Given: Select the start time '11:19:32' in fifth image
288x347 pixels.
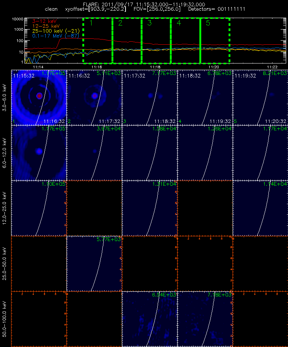Looking at the screenshot, I should coord(245,76).
